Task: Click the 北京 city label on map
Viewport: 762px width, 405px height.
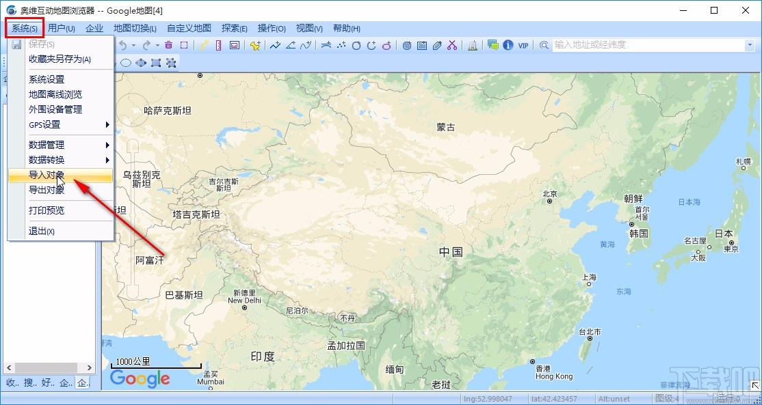Action: pyautogui.click(x=550, y=194)
